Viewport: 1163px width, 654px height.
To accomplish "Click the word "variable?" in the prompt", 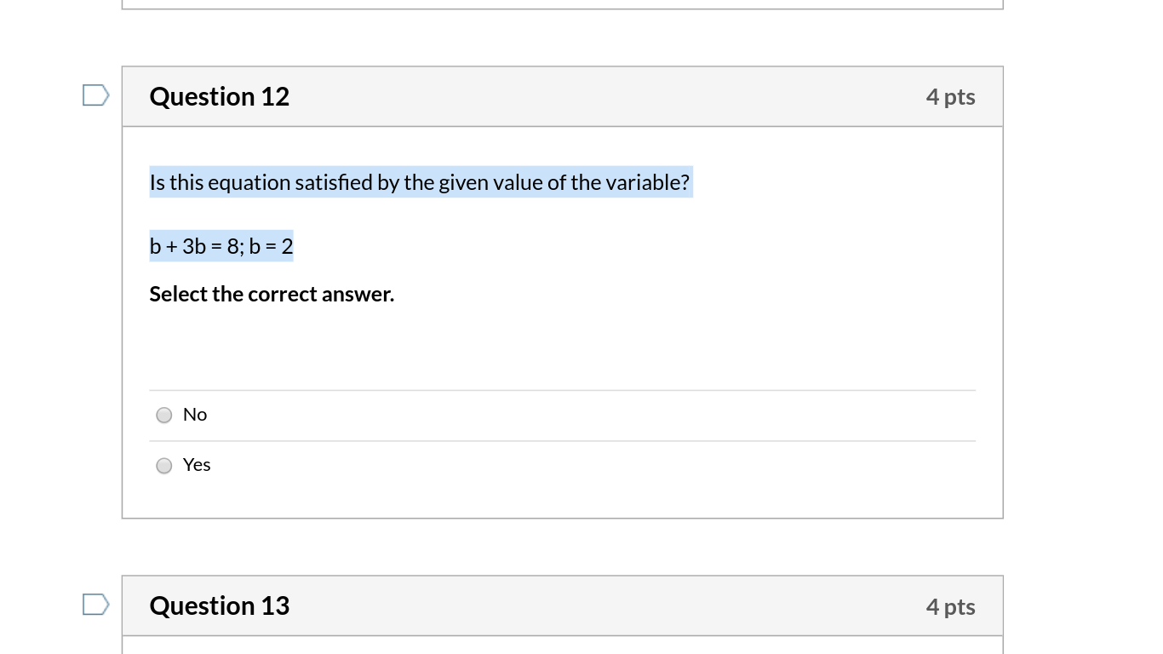I will [x=647, y=183].
